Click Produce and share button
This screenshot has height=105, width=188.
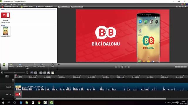tap(44, 7)
